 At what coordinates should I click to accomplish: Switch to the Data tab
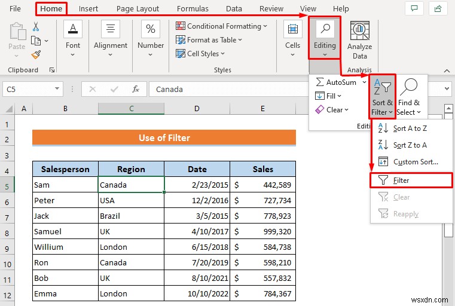coord(234,9)
